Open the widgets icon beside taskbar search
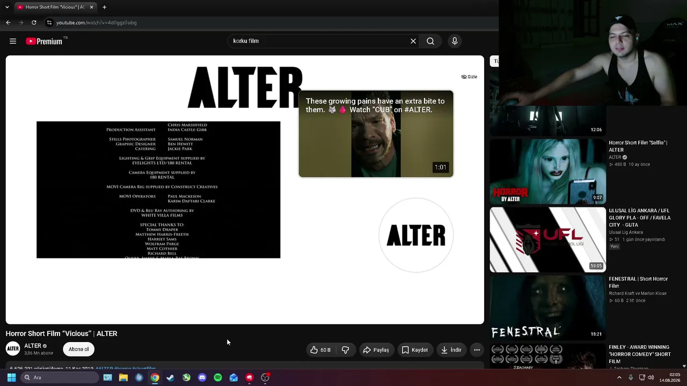The image size is (687, 386). [107, 377]
